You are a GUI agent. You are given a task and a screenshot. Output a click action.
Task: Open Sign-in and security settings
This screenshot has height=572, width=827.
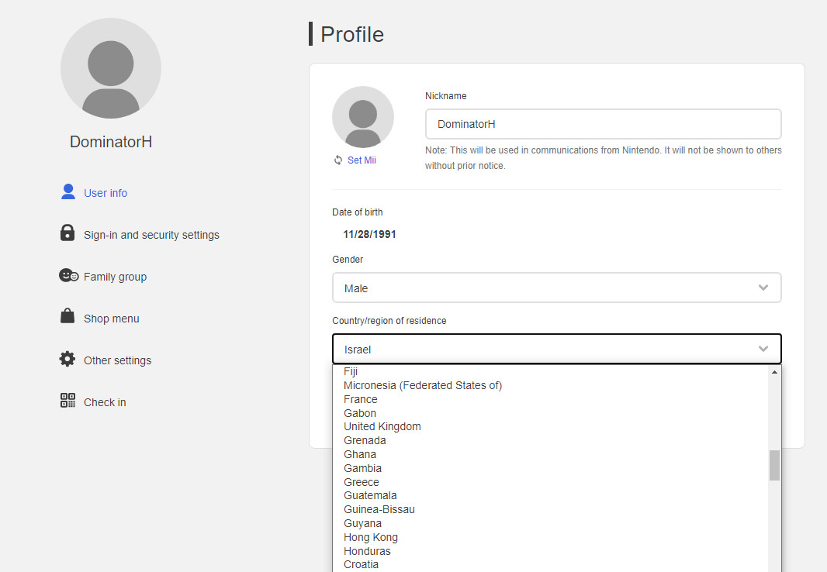point(151,235)
